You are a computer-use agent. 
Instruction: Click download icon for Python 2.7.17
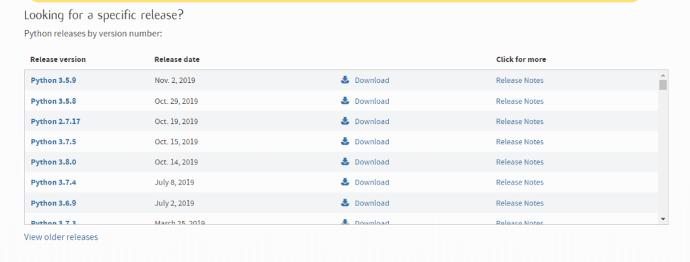(x=345, y=121)
